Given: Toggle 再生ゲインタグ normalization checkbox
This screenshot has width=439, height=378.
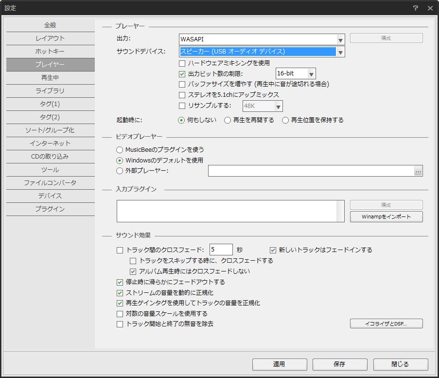Looking at the screenshot, I should click(x=120, y=303).
